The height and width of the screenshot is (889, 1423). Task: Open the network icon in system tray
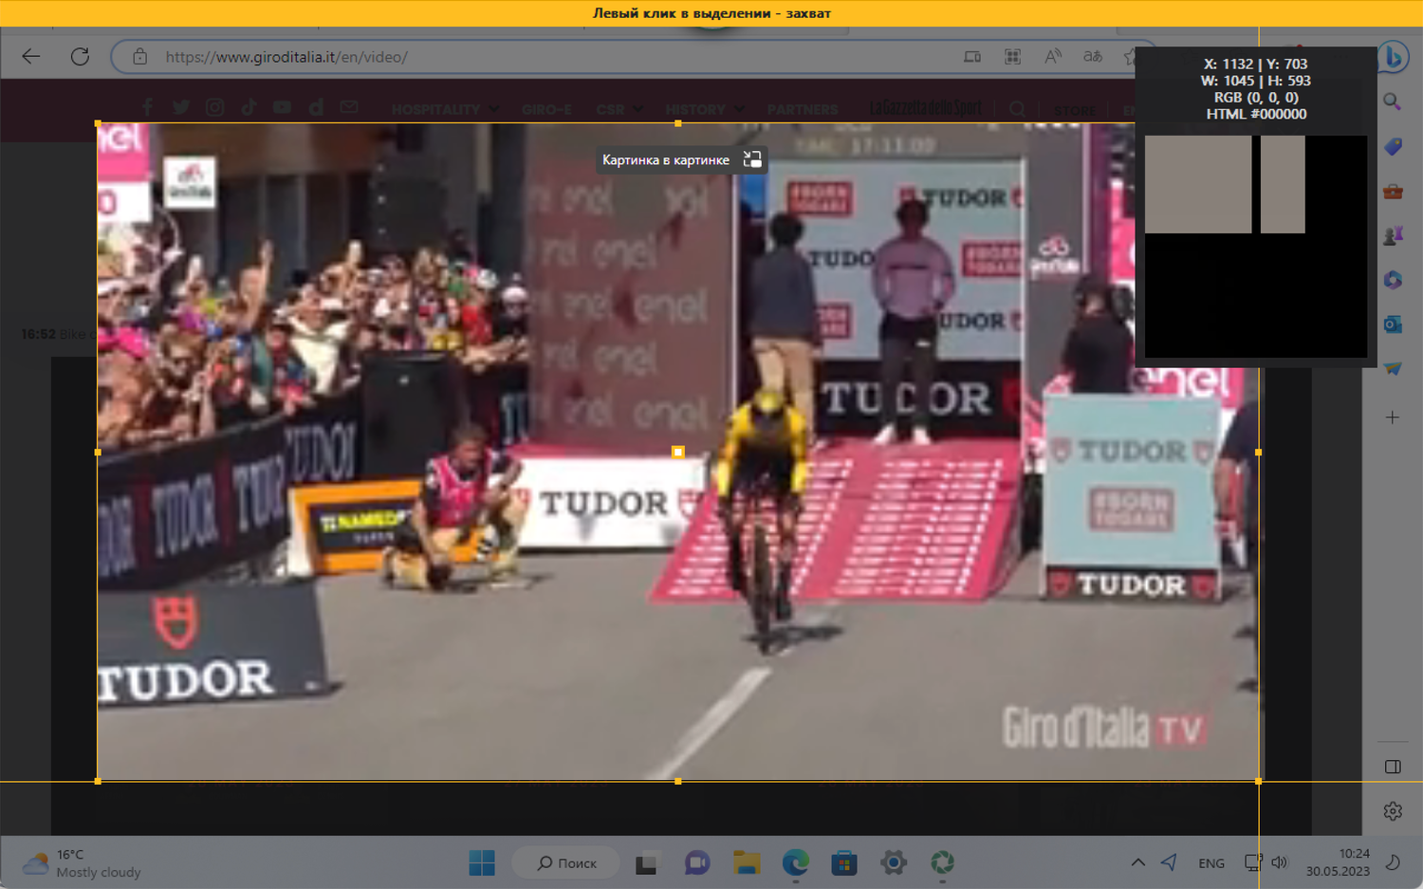pyautogui.click(x=1253, y=862)
